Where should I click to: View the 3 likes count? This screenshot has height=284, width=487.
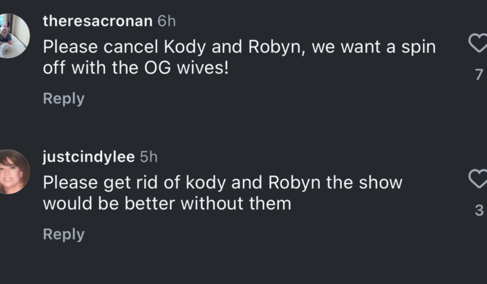tap(479, 210)
